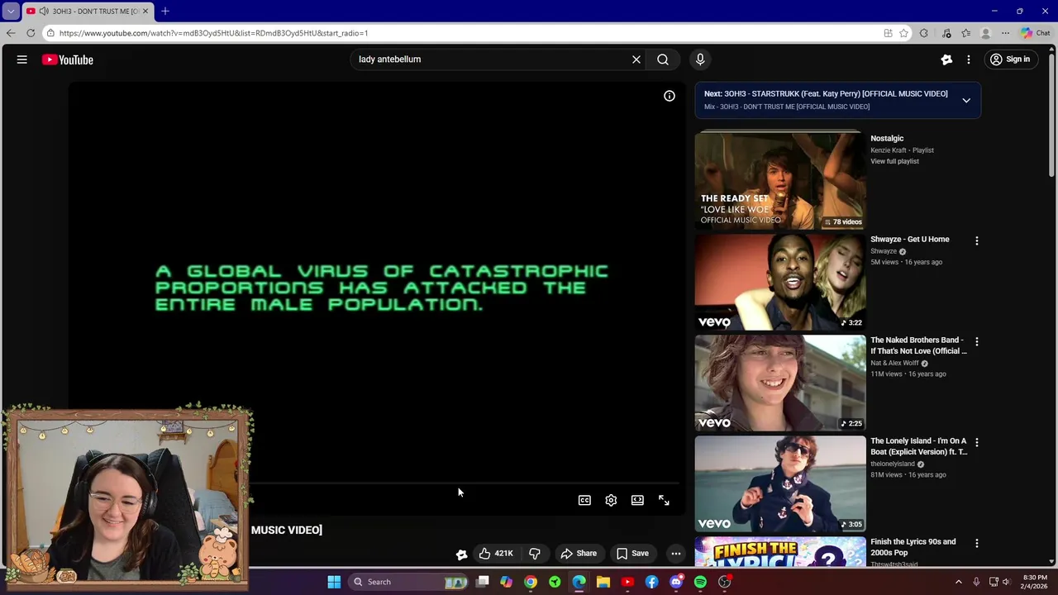1058x595 pixels.
Task: Open the Windows Start menu
Action: 334,582
